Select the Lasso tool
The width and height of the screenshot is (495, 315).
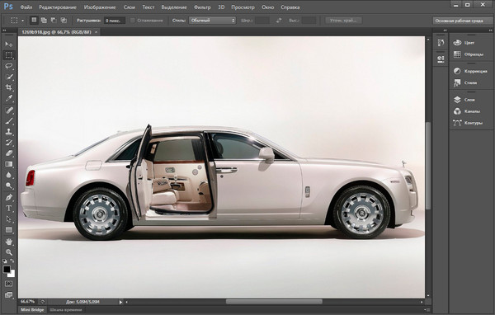pyautogui.click(x=9, y=66)
